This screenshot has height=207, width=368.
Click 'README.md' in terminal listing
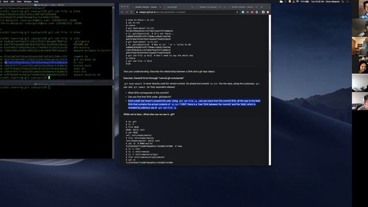click(x=80, y=44)
